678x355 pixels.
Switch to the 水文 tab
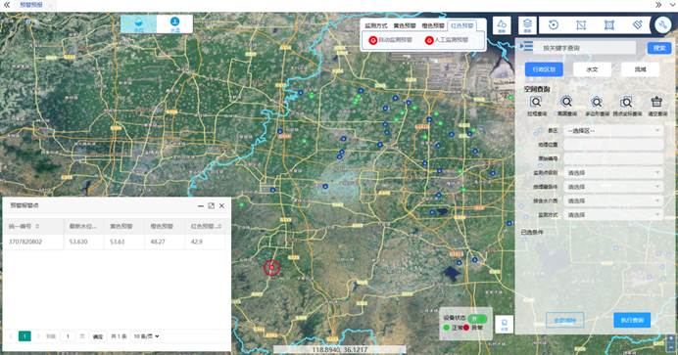click(592, 69)
